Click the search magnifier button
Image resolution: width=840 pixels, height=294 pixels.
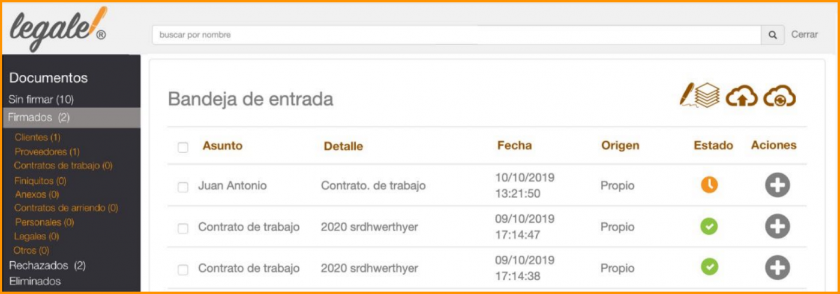click(773, 35)
